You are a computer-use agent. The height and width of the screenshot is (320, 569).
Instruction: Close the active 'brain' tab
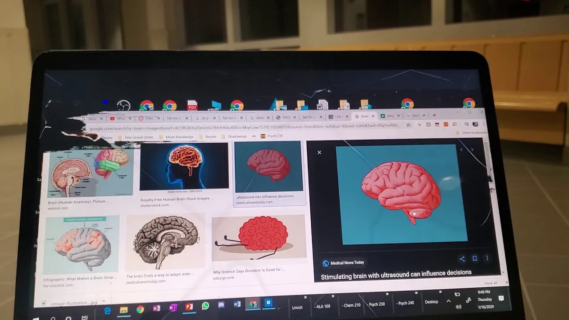click(373, 116)
